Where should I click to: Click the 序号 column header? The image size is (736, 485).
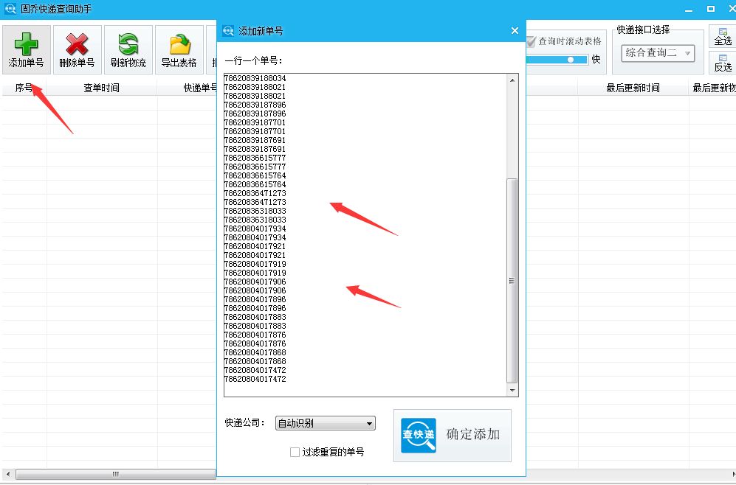(x=24, y=88)
